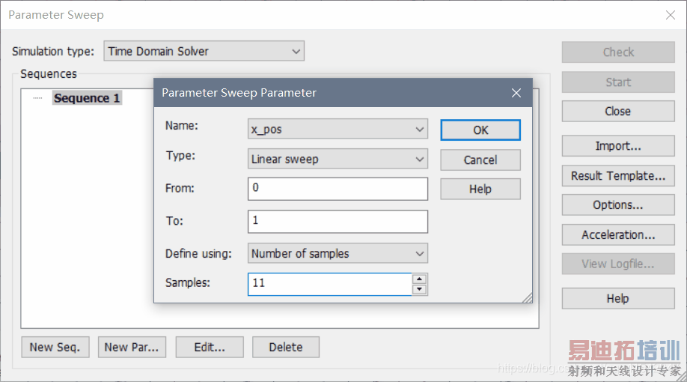This screenshot has width=687, height=382.
Task: Focus the Samples input field
Action: pyautogui.click(x=329, y=283)
